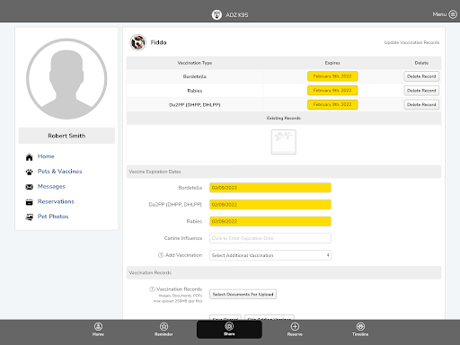Click the Vaccination Records section header
This screenshot has height=345, width=460.
pos(284,272)
